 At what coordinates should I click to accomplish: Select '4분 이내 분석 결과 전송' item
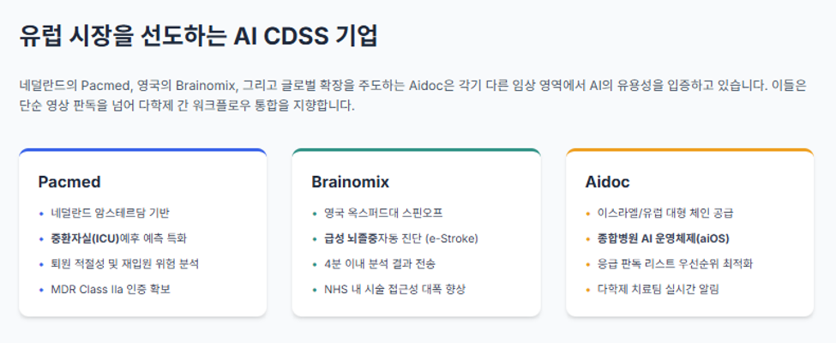(382, 264)
